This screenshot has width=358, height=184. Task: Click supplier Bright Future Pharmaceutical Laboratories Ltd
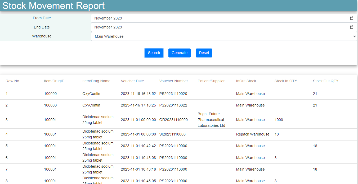click(211, 120)
